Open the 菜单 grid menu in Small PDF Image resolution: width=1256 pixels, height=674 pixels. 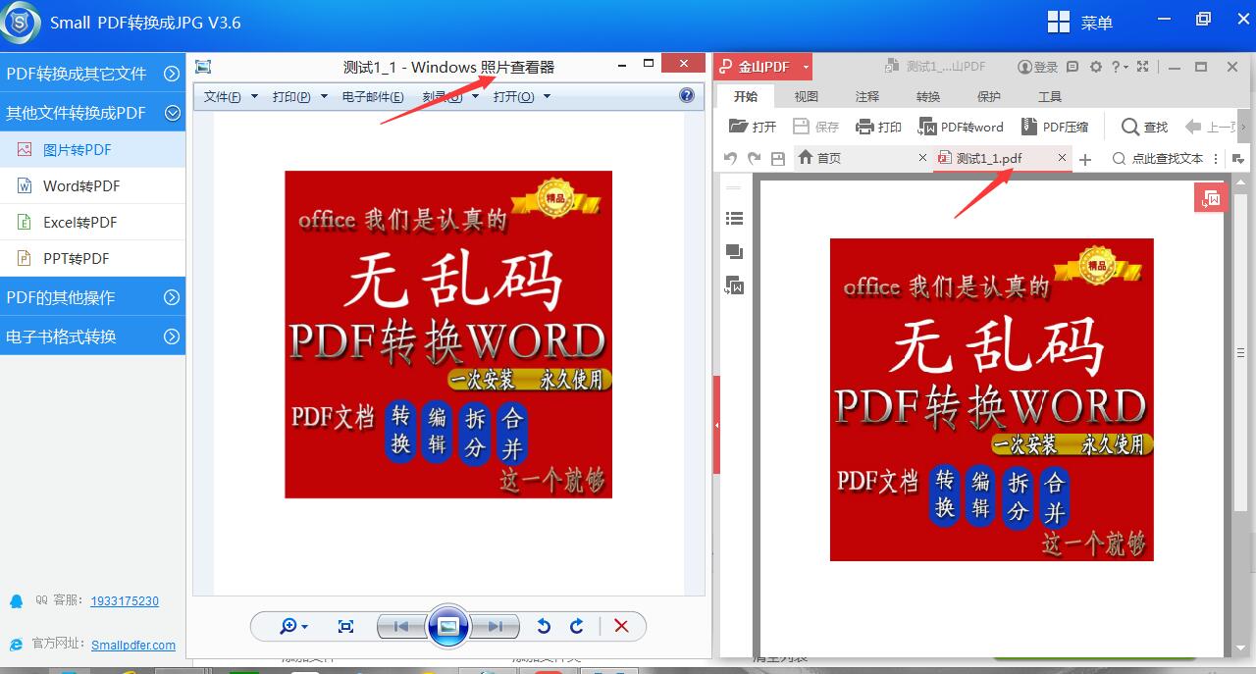tap(1079, 23)
